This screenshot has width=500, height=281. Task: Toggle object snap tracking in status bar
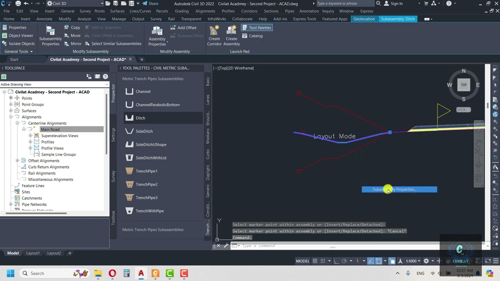coord(370,261)
